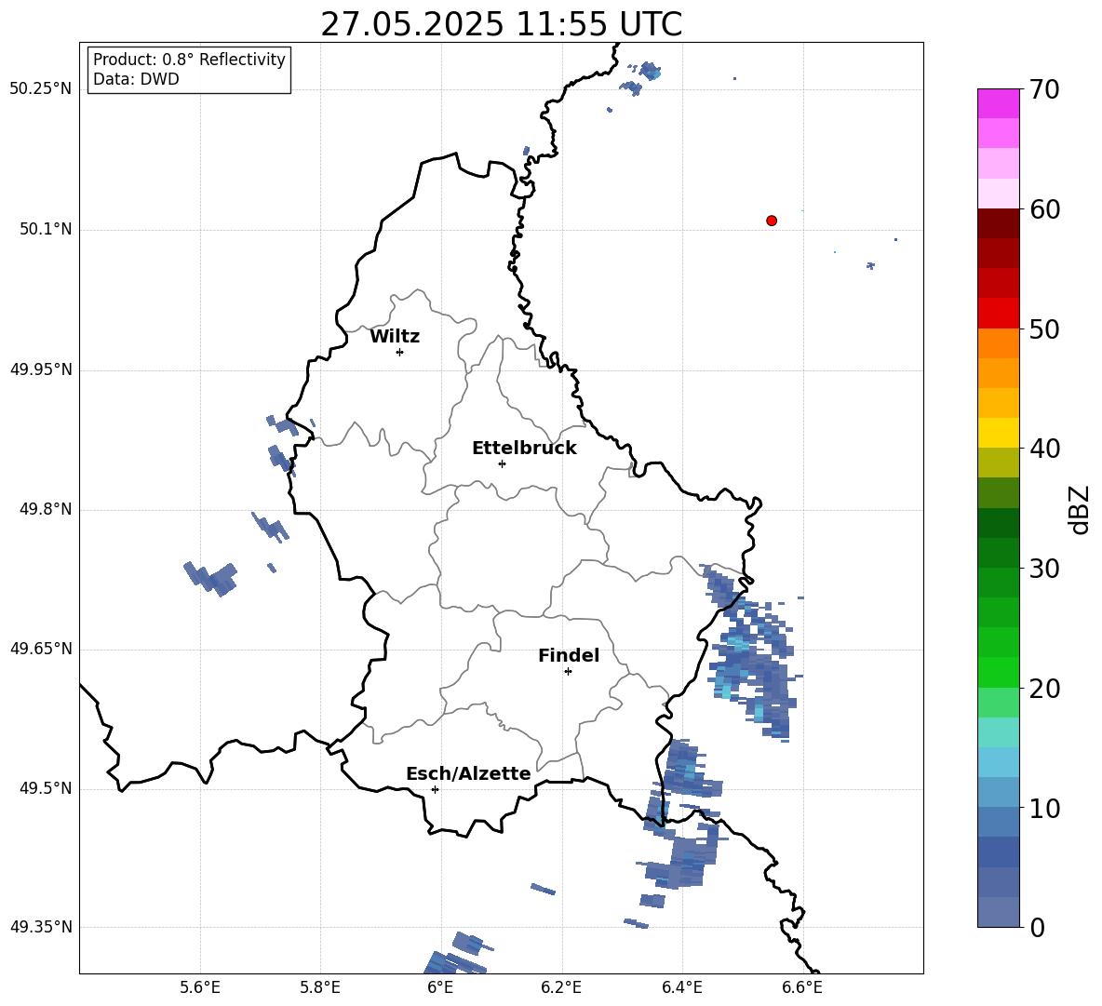Click the 20 value on colorbar

click(x=1044, y=688)
